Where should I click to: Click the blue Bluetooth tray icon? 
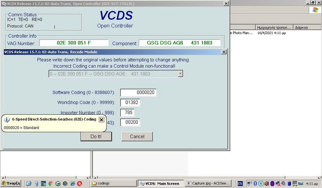pos(255,184)
